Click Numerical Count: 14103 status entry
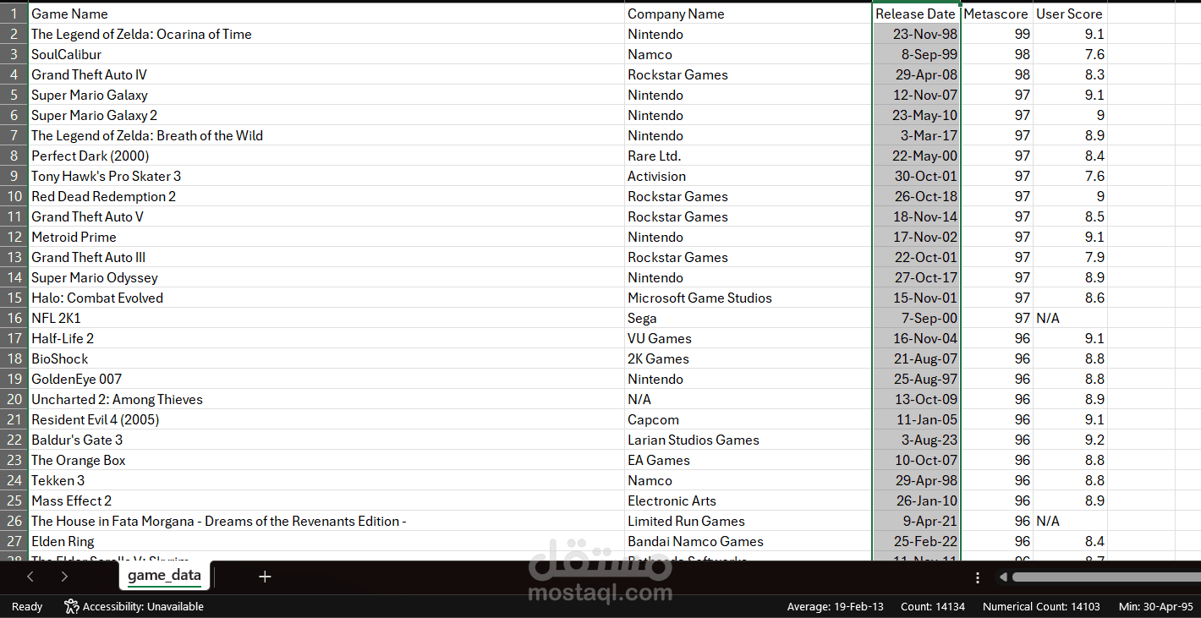 coord(1042,606)
